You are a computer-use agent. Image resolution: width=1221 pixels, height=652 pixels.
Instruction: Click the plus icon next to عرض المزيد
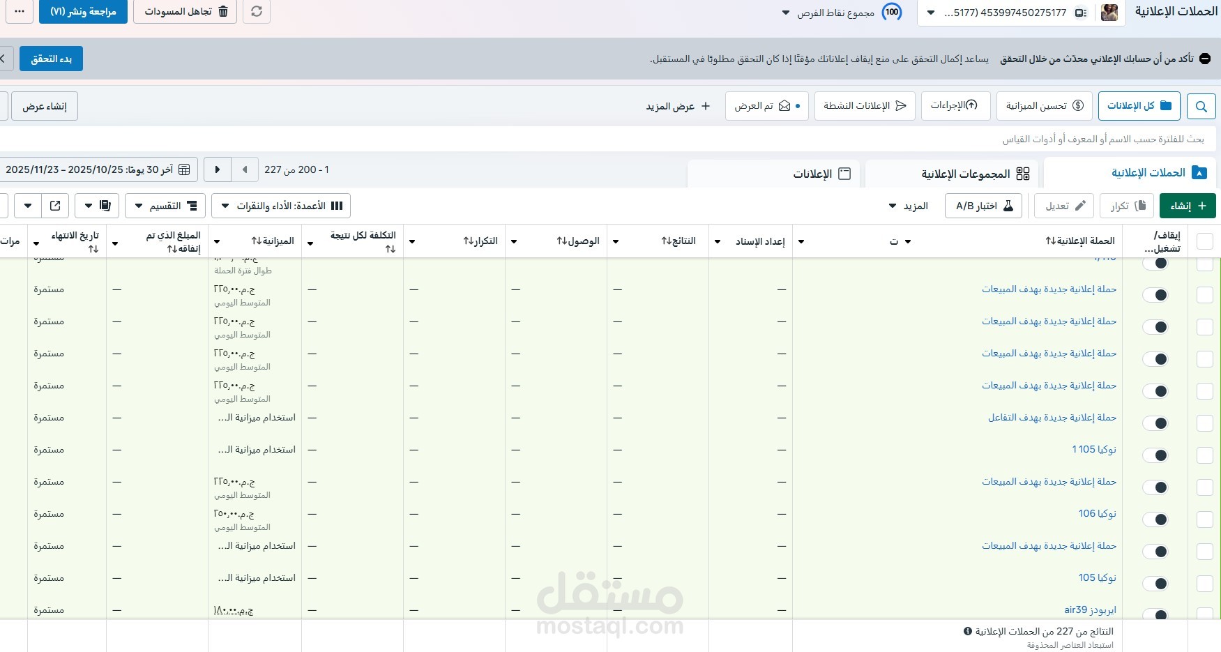(x=706, y=106)
